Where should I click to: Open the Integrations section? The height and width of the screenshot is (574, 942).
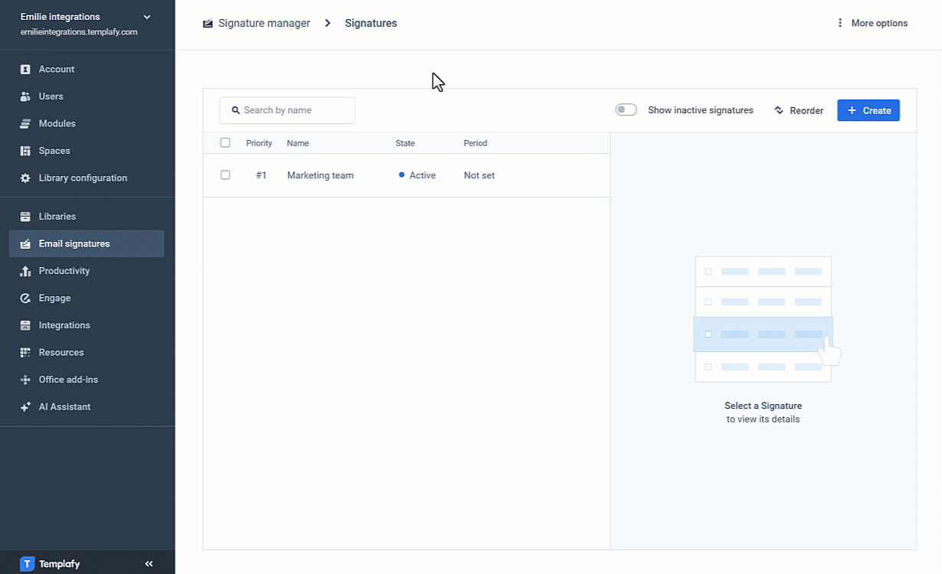(25, 325)
